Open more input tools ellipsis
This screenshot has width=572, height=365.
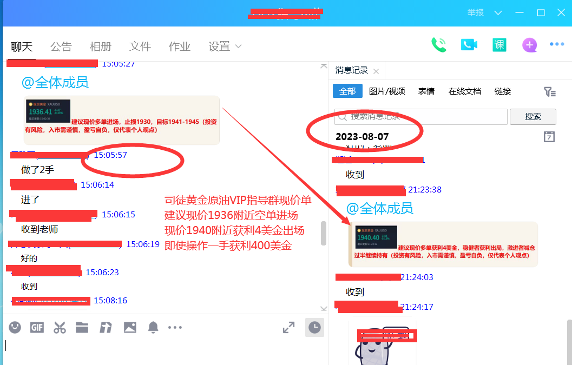coord(175,328)
